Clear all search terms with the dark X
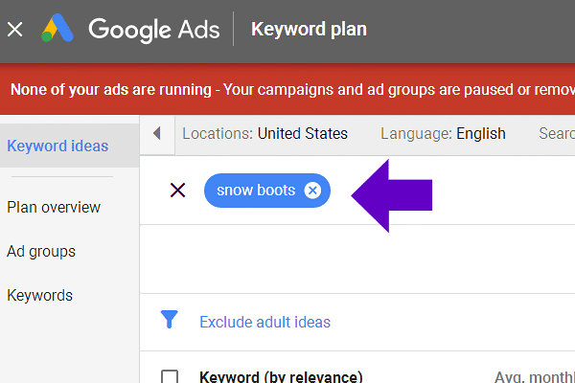Image resolution: width=575 pixels, height=383 pixels. [177, 190]
